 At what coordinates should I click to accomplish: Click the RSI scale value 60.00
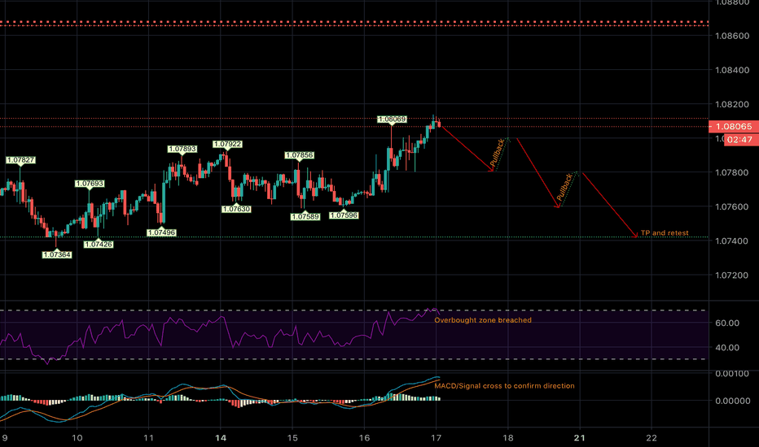pyautogui.click(x=727, y=323)
